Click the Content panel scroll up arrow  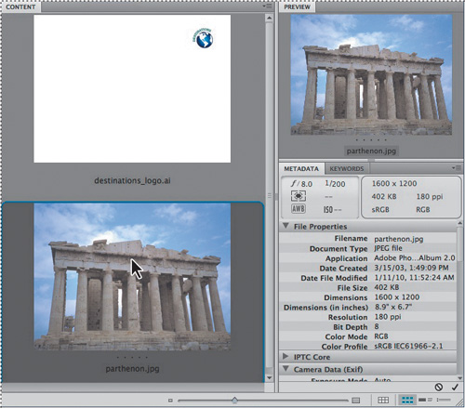tap(269, 18)
